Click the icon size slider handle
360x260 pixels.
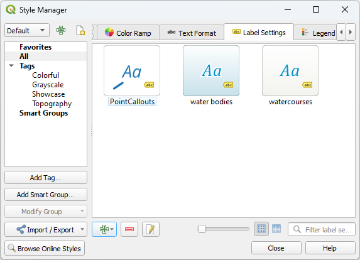tap(202, 229)
